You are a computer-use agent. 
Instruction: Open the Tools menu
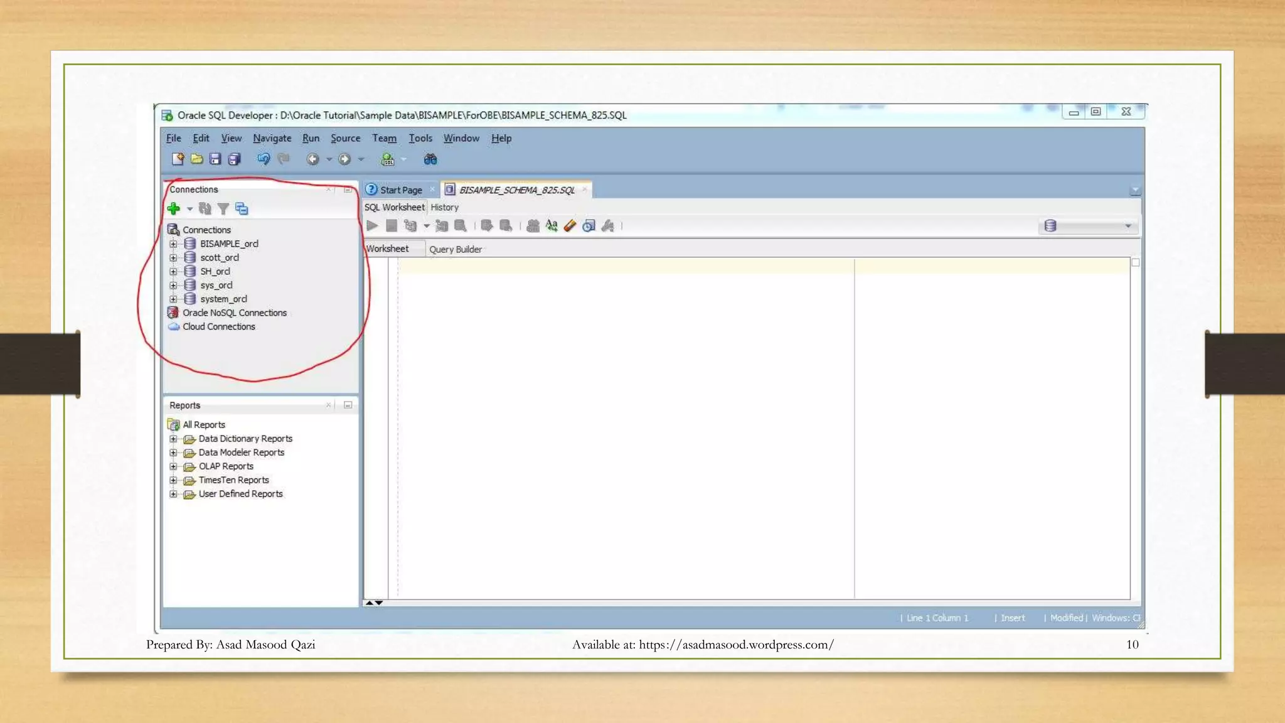420,138
